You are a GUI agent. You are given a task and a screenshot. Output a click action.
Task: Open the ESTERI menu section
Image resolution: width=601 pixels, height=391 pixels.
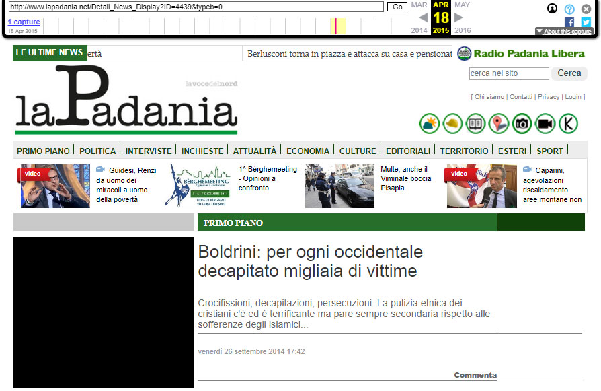512,151
